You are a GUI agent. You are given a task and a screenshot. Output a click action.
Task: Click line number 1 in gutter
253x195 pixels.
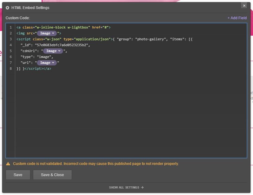pos(11,27)
